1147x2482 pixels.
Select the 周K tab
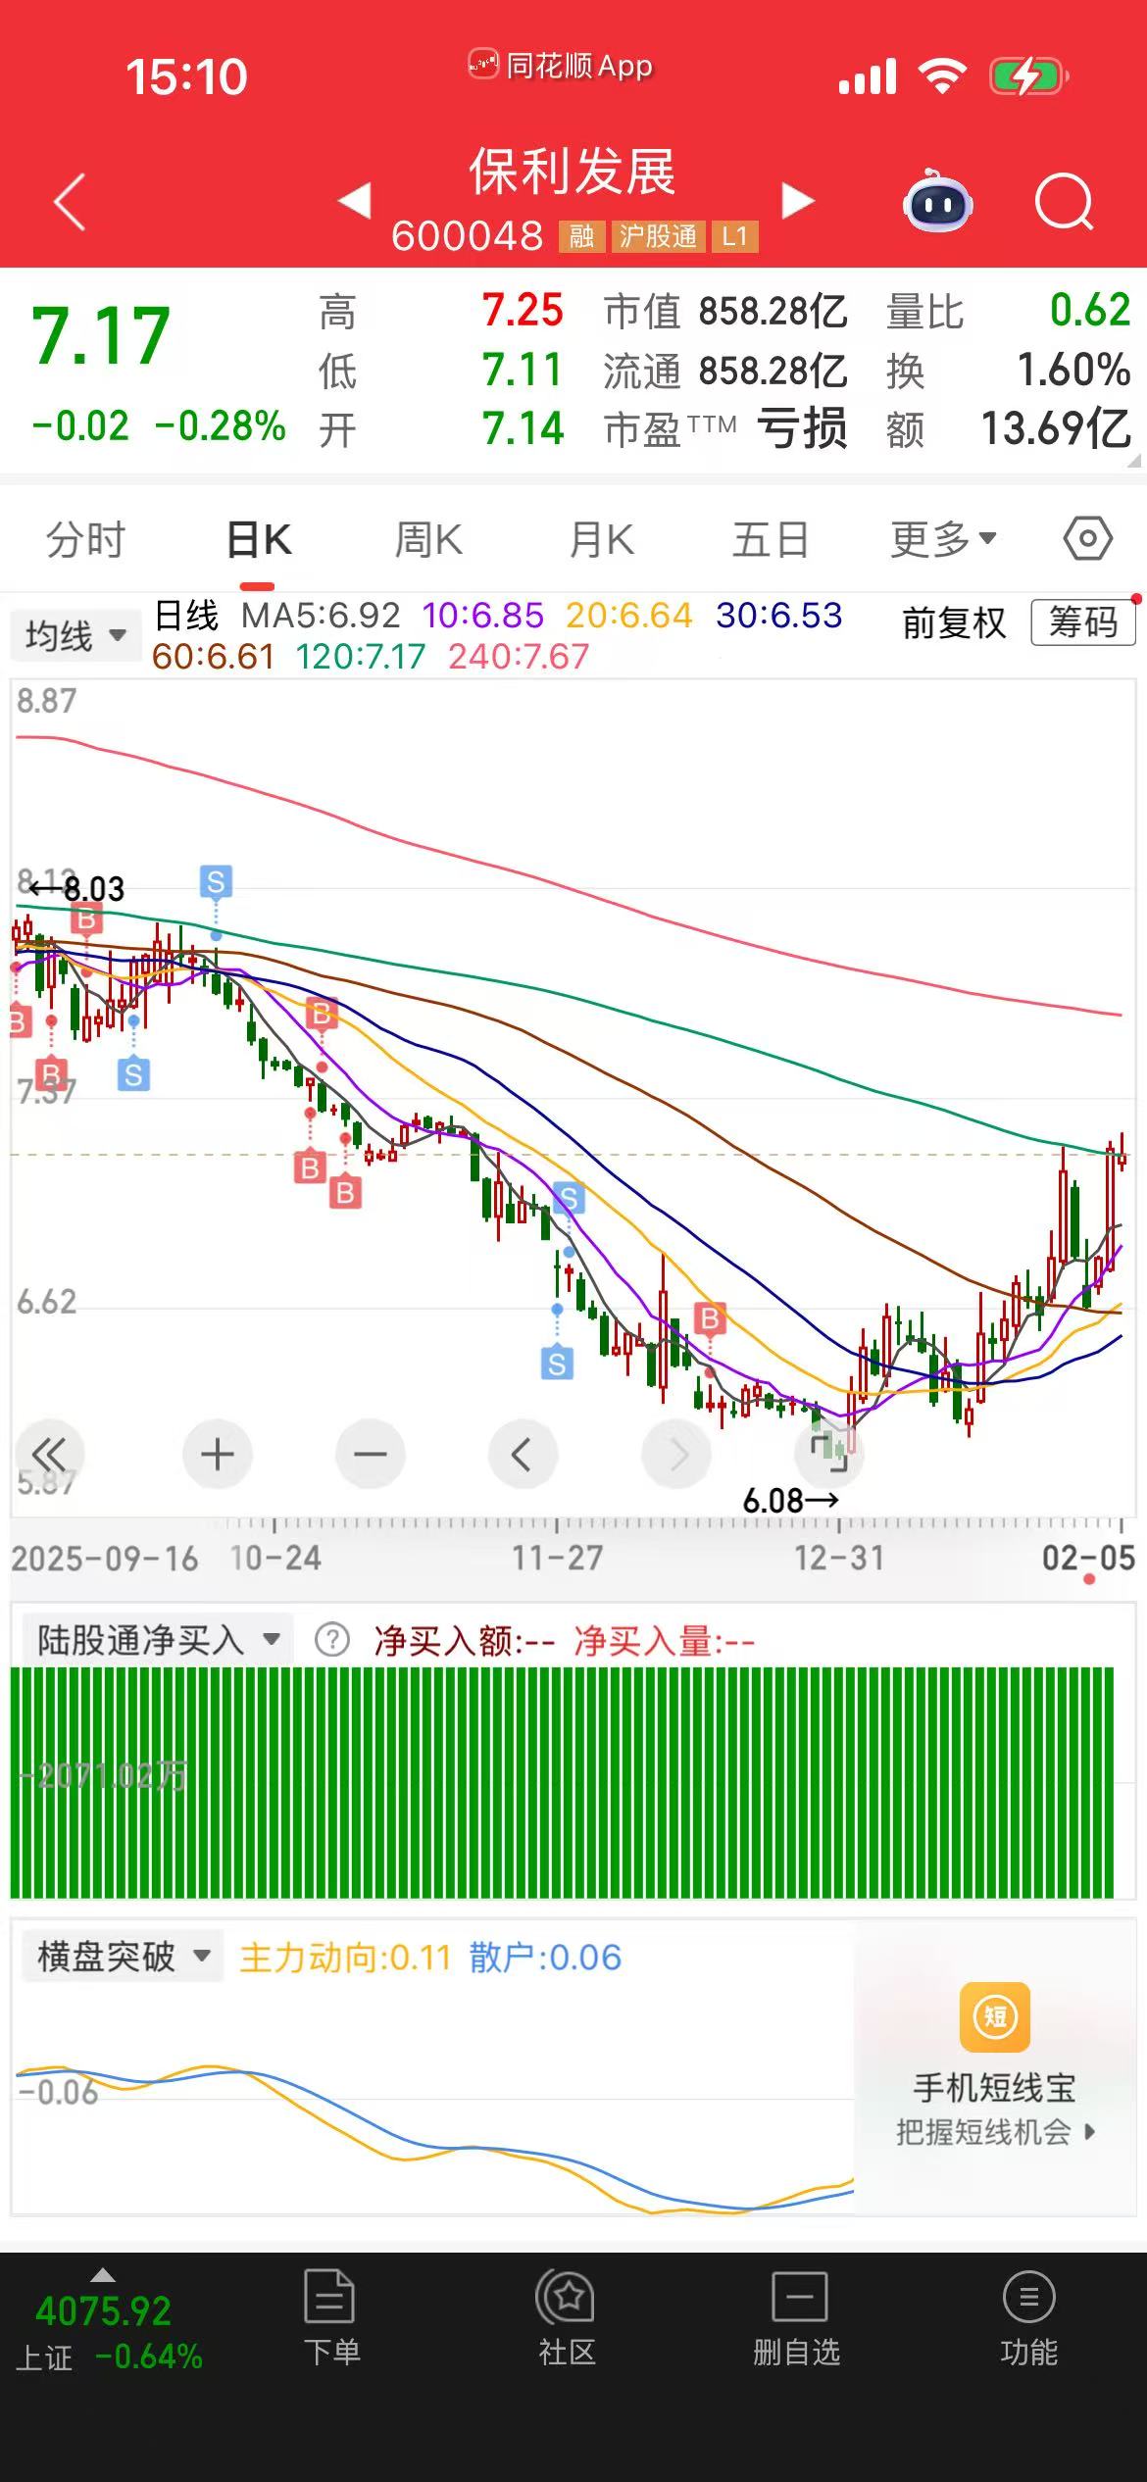428,540
